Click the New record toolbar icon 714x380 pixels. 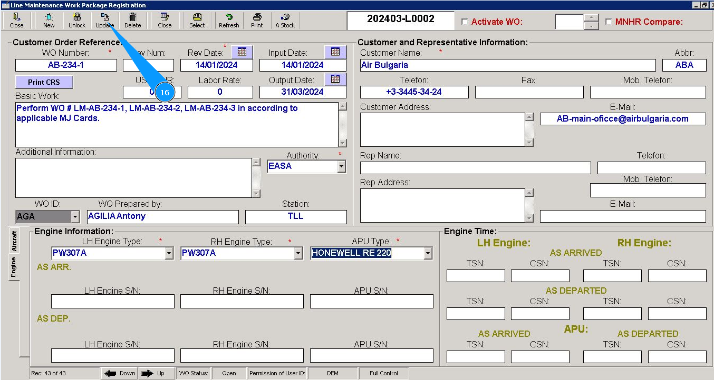[49, 21]
